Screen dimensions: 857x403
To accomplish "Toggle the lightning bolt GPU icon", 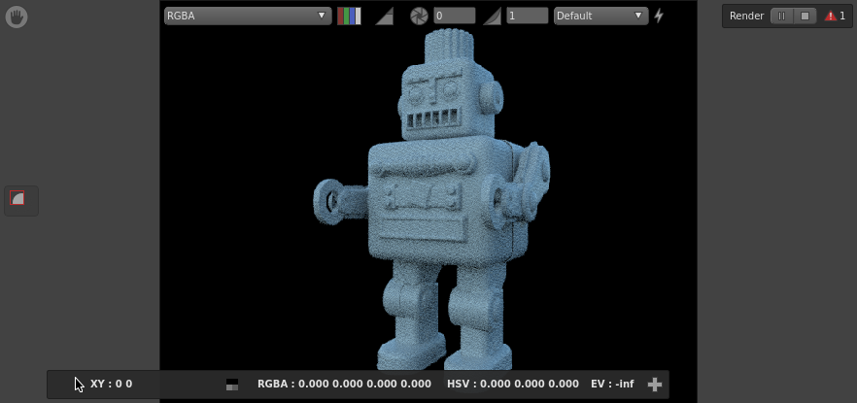I will point(659,16).
